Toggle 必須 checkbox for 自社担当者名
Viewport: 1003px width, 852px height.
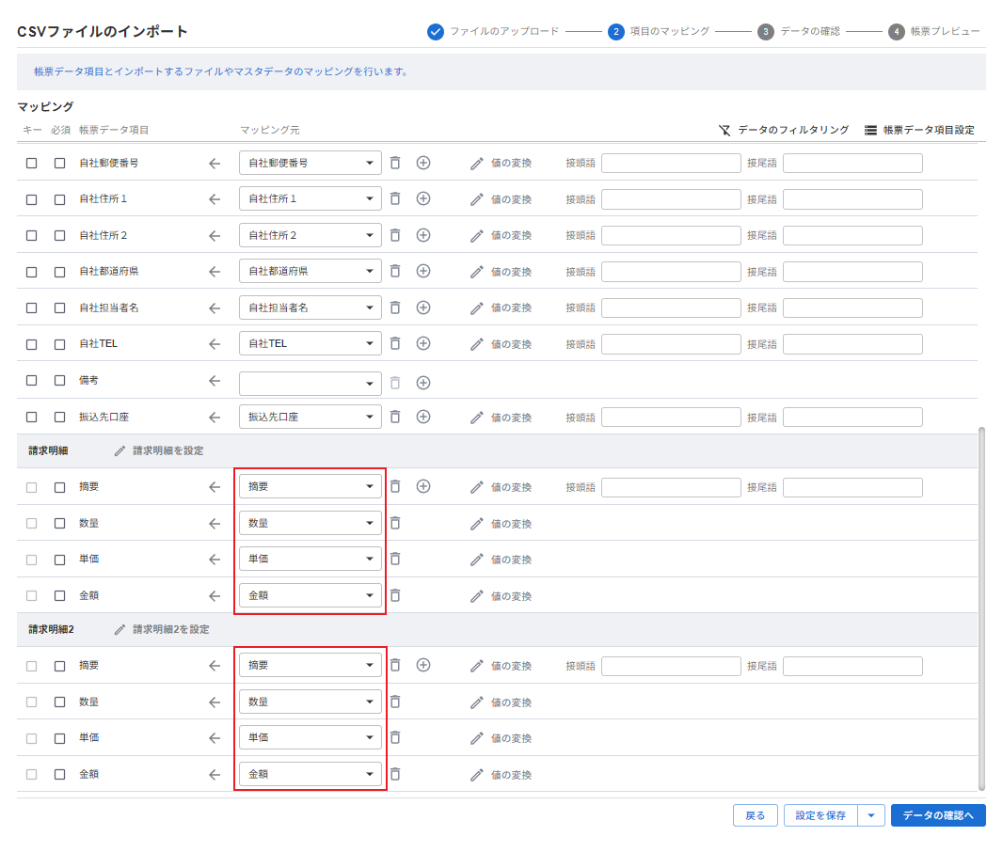60,308
